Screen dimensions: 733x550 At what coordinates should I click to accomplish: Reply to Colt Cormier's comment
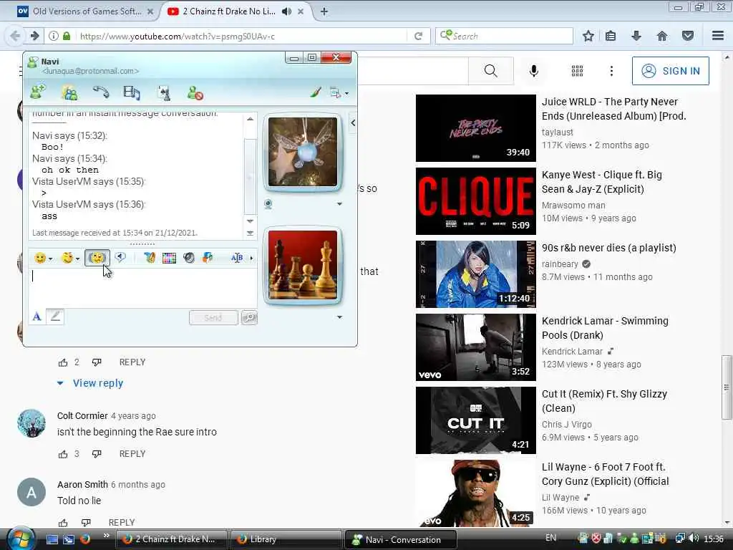pyautogui.click(x=132, y=454)
